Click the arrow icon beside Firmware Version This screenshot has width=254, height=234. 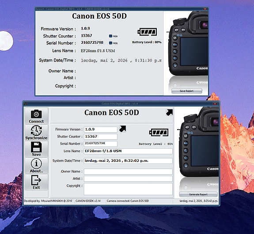coord(122,129)
